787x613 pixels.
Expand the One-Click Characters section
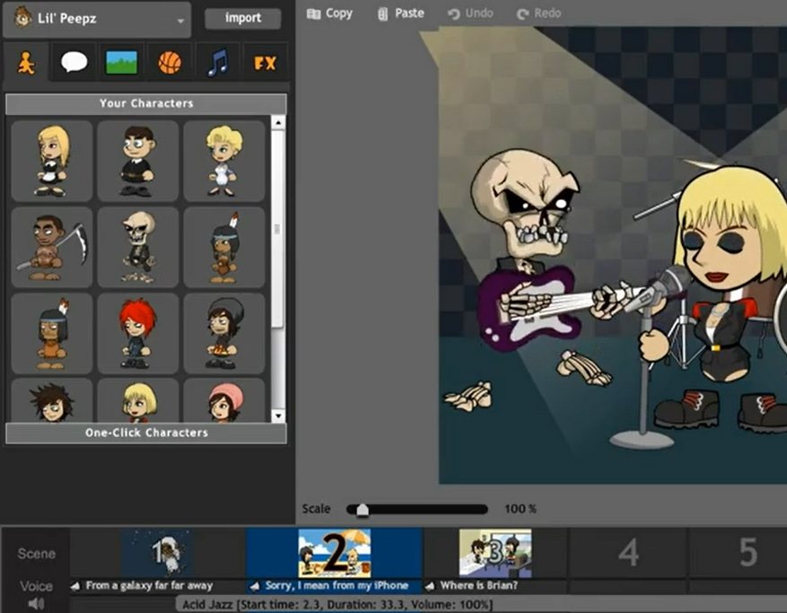coord(146,433)
